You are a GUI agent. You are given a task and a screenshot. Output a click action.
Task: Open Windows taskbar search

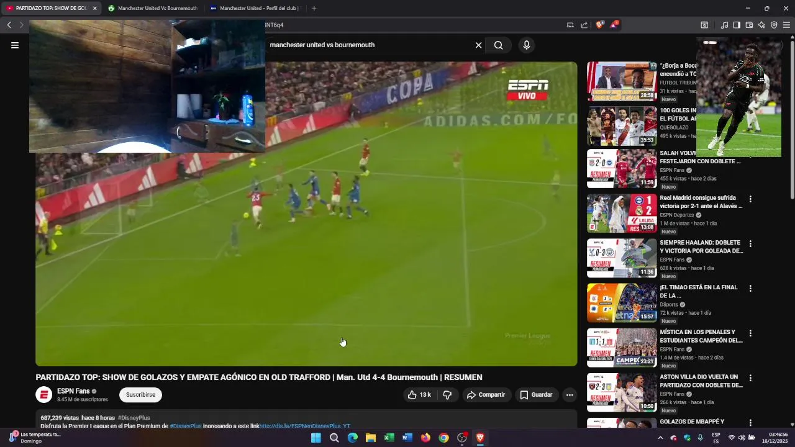point(334,438)
